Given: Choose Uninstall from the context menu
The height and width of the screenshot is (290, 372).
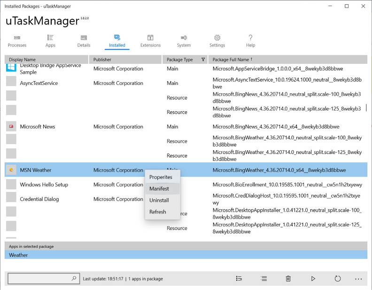Looking at the screenshot, I should tap(163, 200).
